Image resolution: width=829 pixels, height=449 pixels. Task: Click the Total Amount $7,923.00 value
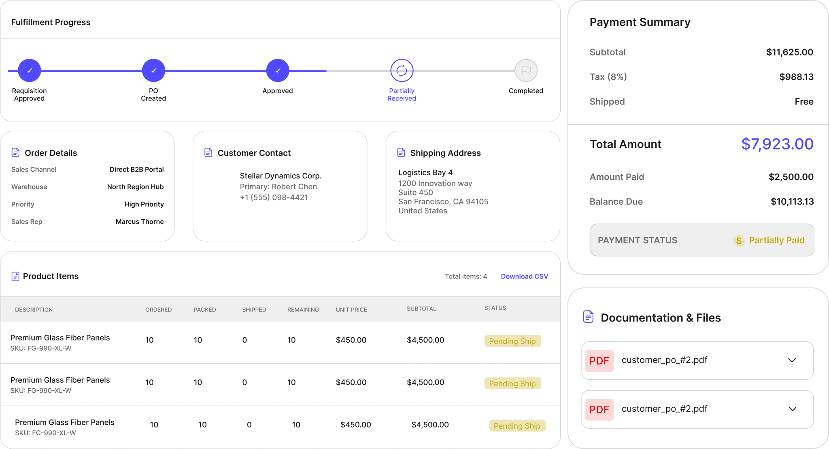click(x=777, y=144)
